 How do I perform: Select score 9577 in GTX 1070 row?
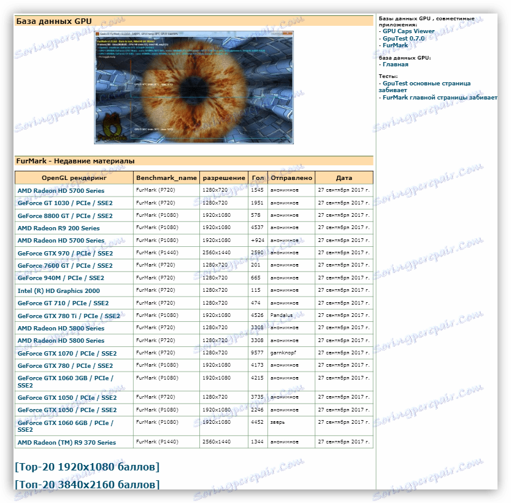click(257, 353)
